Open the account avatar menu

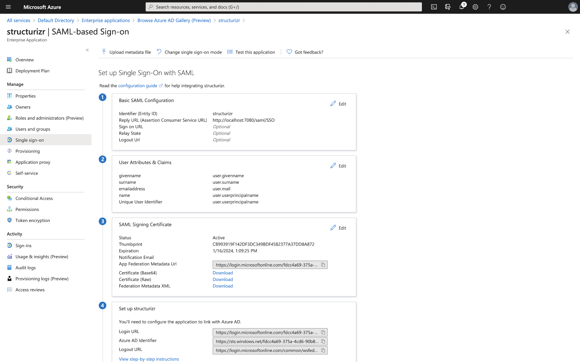pyautogui.click(x=573, y=7)
